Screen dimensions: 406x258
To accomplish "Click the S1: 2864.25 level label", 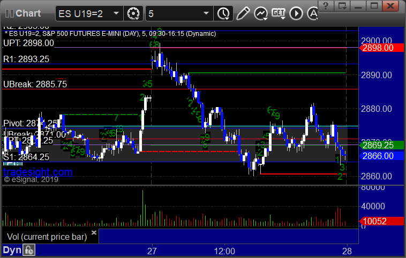I will point(26,157).
